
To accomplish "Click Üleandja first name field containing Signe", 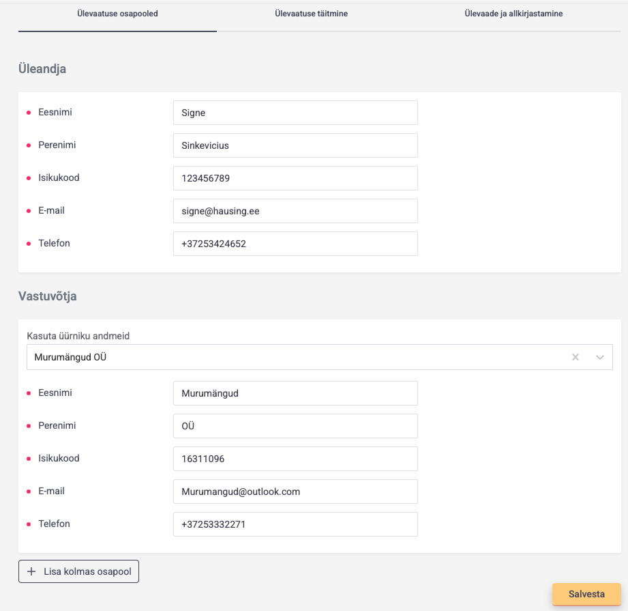I will click(x=295, y=113).
